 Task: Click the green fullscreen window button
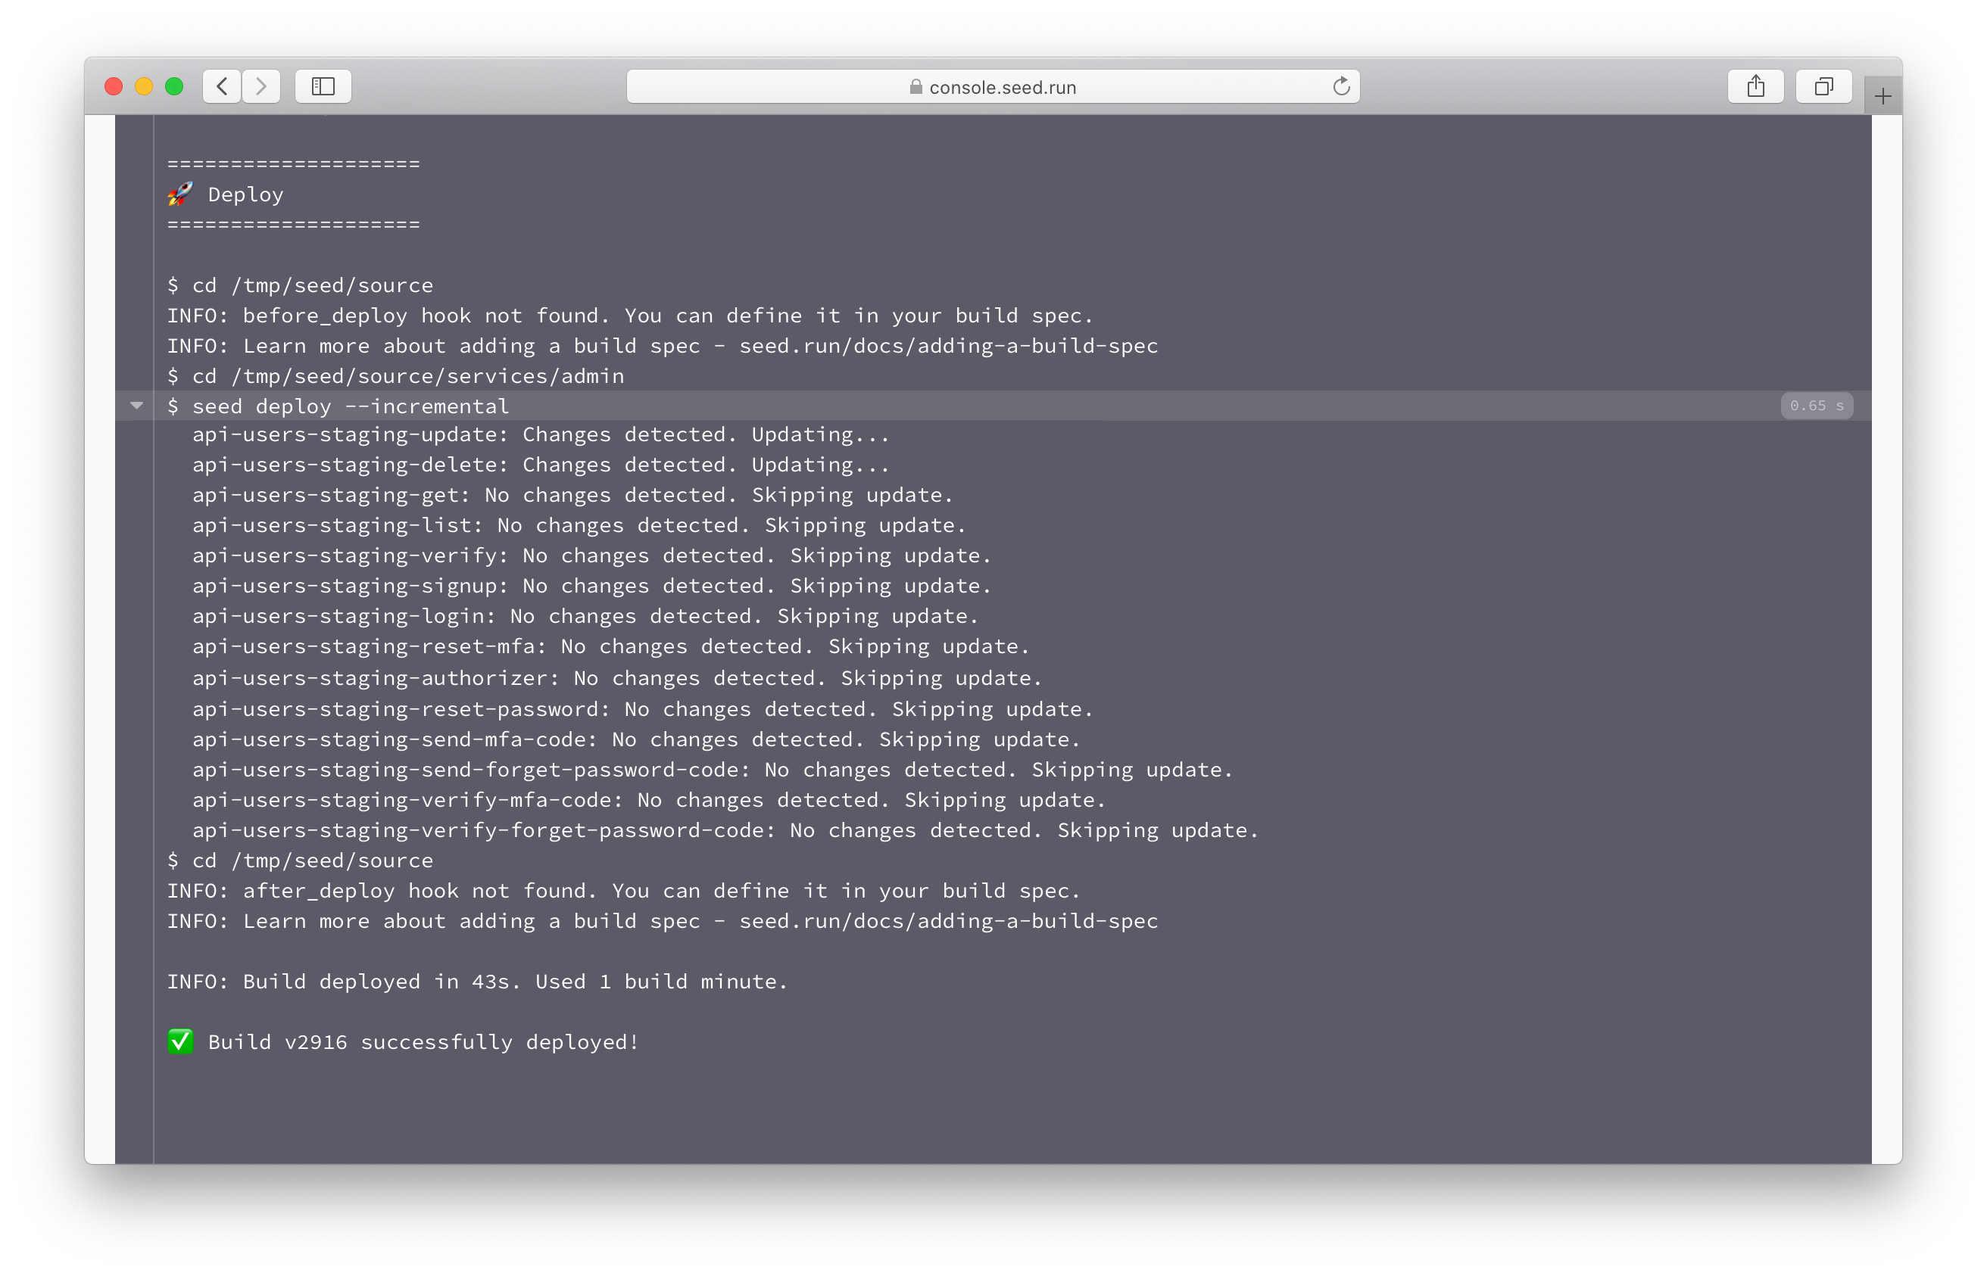(174, 86)
